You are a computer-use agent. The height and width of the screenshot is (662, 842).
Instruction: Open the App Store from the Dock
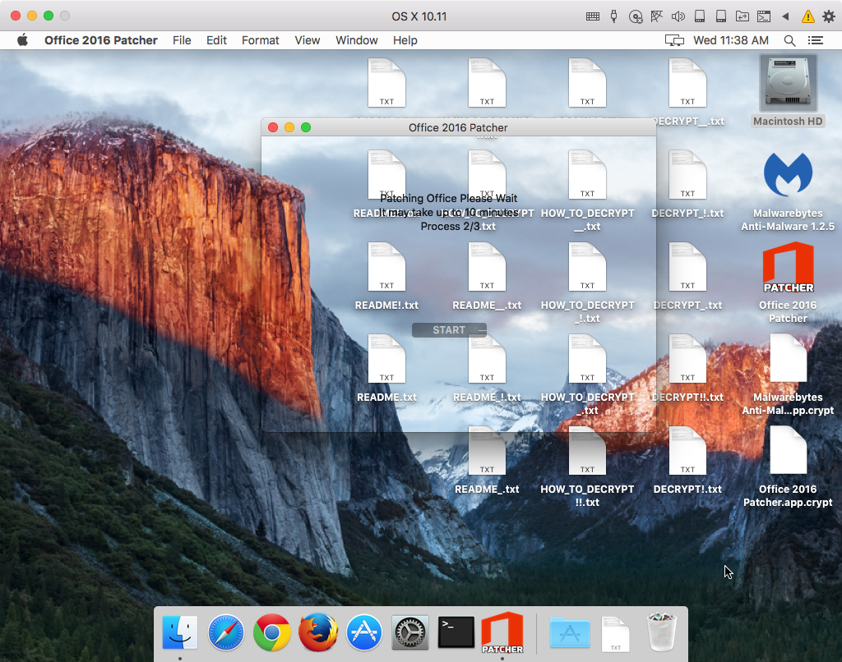click(364, 632)
